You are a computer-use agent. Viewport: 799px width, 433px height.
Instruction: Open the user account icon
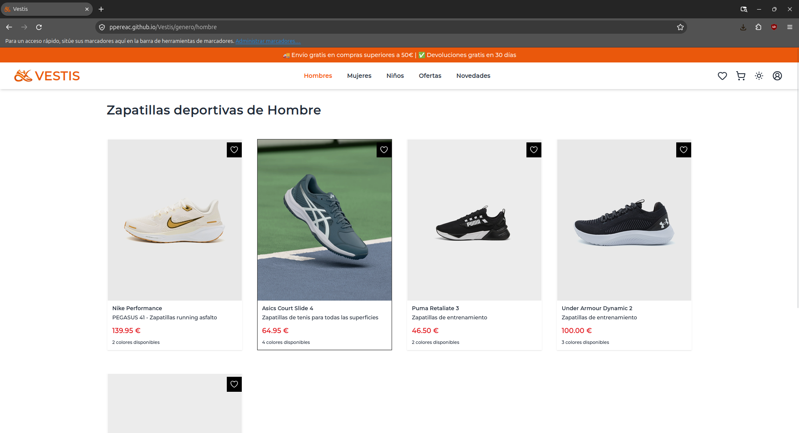coord(777,76)
